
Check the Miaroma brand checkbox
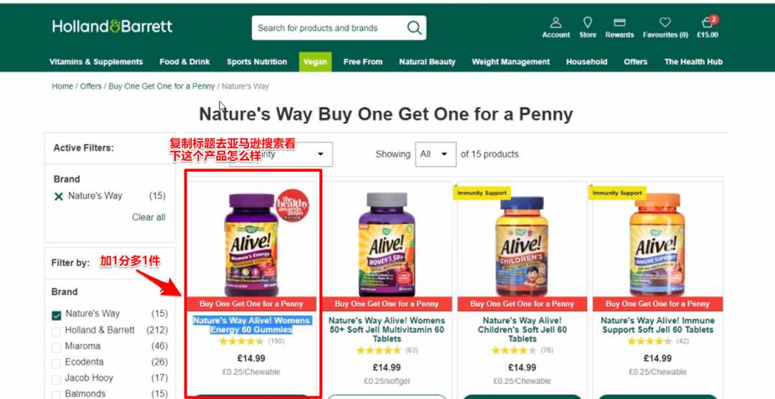pyautogui.click(x=57, y=347)
